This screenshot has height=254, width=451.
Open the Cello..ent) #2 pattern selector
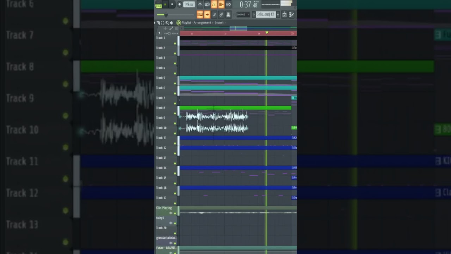coord(266,14)
